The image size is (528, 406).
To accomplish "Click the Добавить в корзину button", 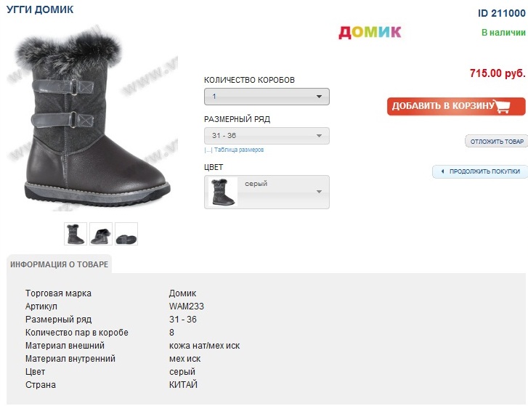I will pyautogui.click(x=456, y=106).
